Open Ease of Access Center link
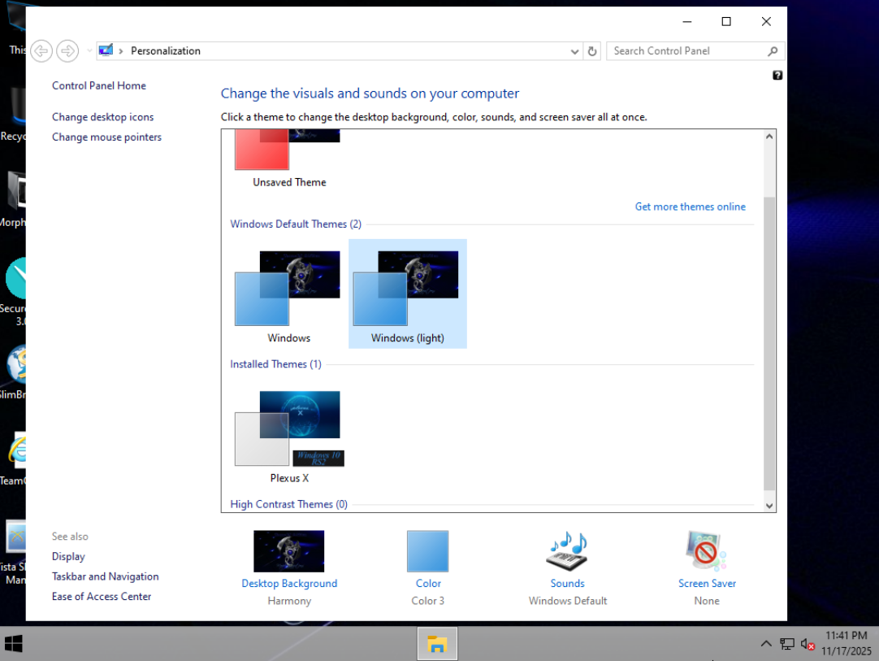This screenshot has width=879, height=661. 102,597
